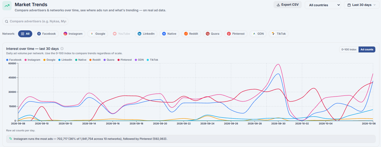This screenshot has height=147, width=381.
Task: Toggle Native series in chart legend
Action: click(x=81, y=60)
